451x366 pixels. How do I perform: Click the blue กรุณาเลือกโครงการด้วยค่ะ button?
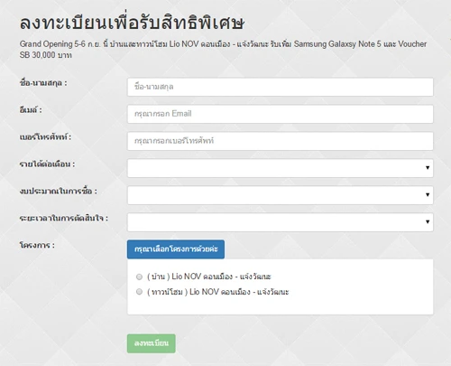point(176,249)
